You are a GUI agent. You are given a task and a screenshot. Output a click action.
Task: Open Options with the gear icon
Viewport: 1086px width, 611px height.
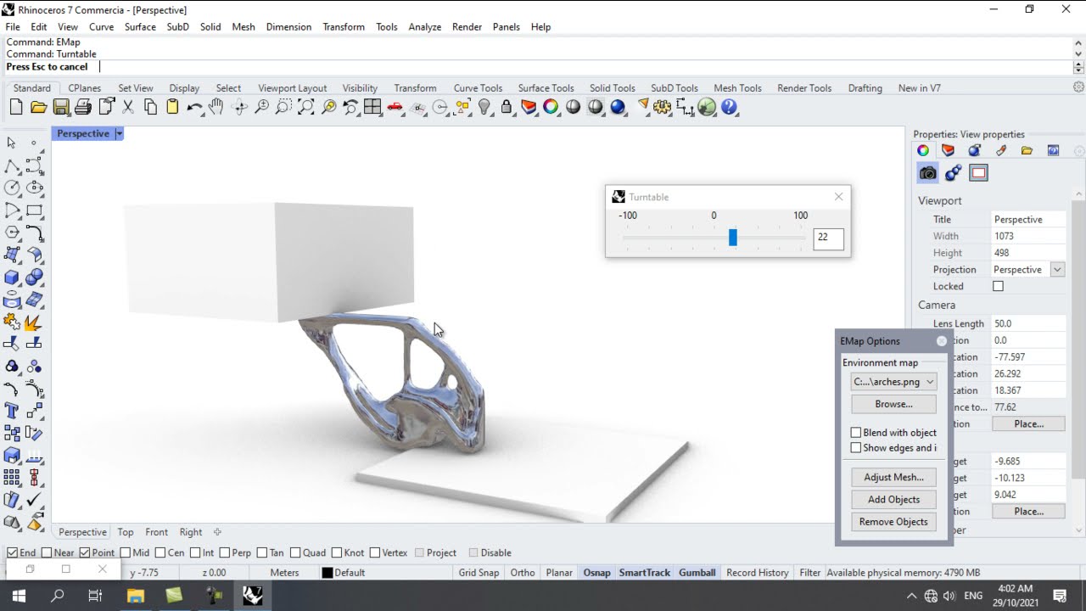[x=663, y=107]
